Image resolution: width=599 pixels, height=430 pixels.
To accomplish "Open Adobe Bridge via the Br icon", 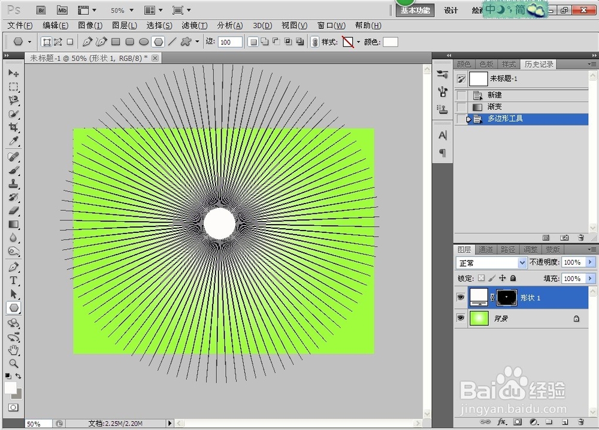I will pos(41,10).
